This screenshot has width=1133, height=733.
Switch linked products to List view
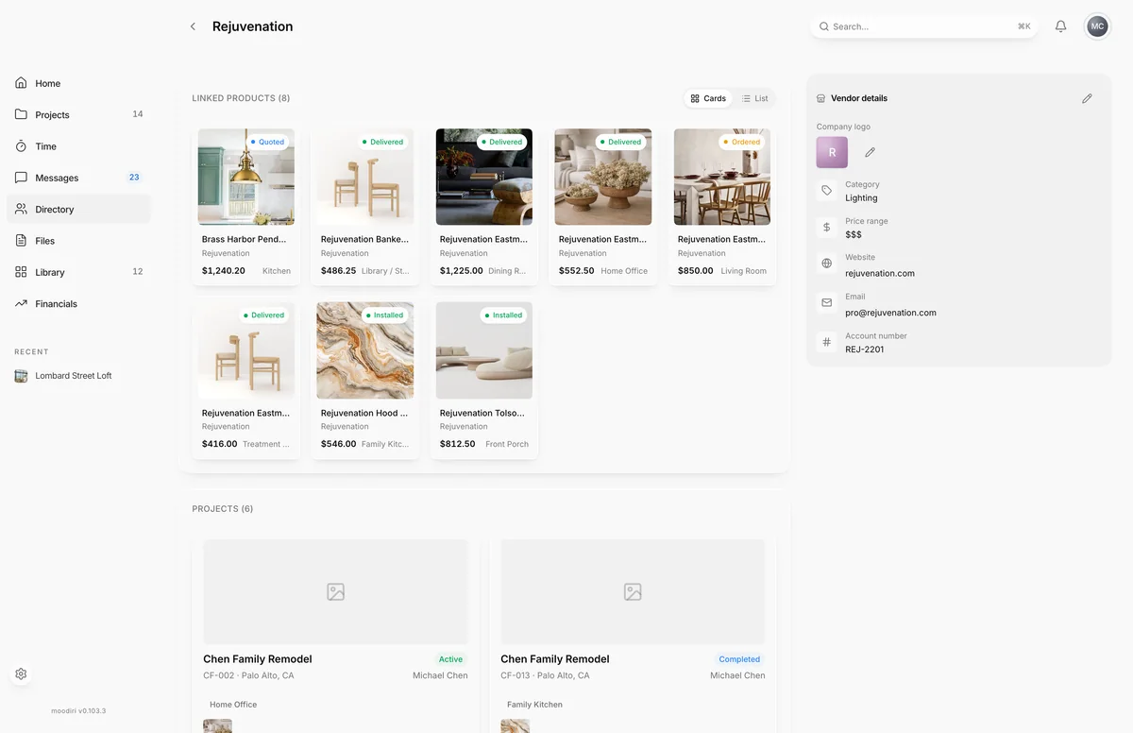[x=754, y=98]
